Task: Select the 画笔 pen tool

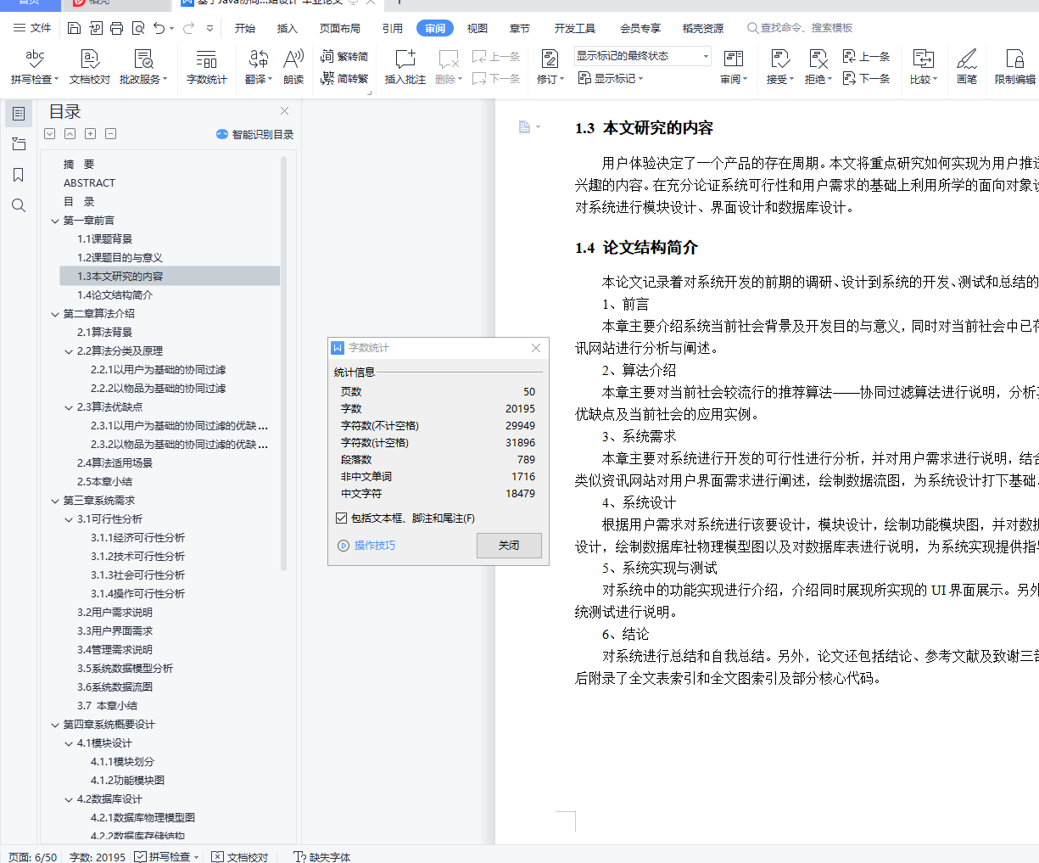Action: (x=967, y=66)
